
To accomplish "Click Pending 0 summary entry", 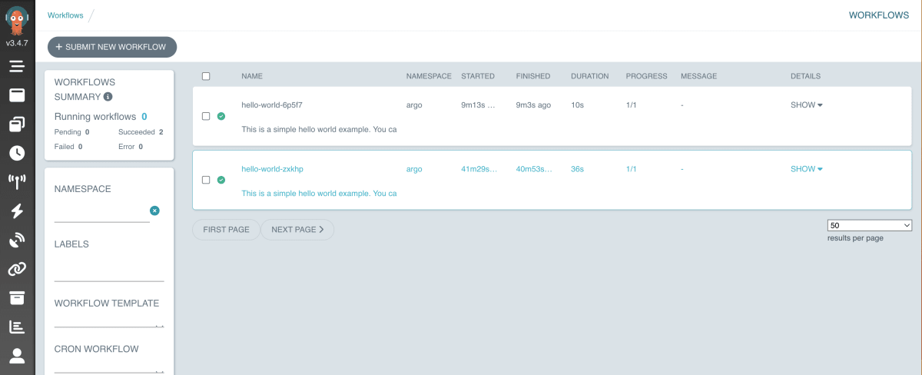I will (x=72, y=132).
